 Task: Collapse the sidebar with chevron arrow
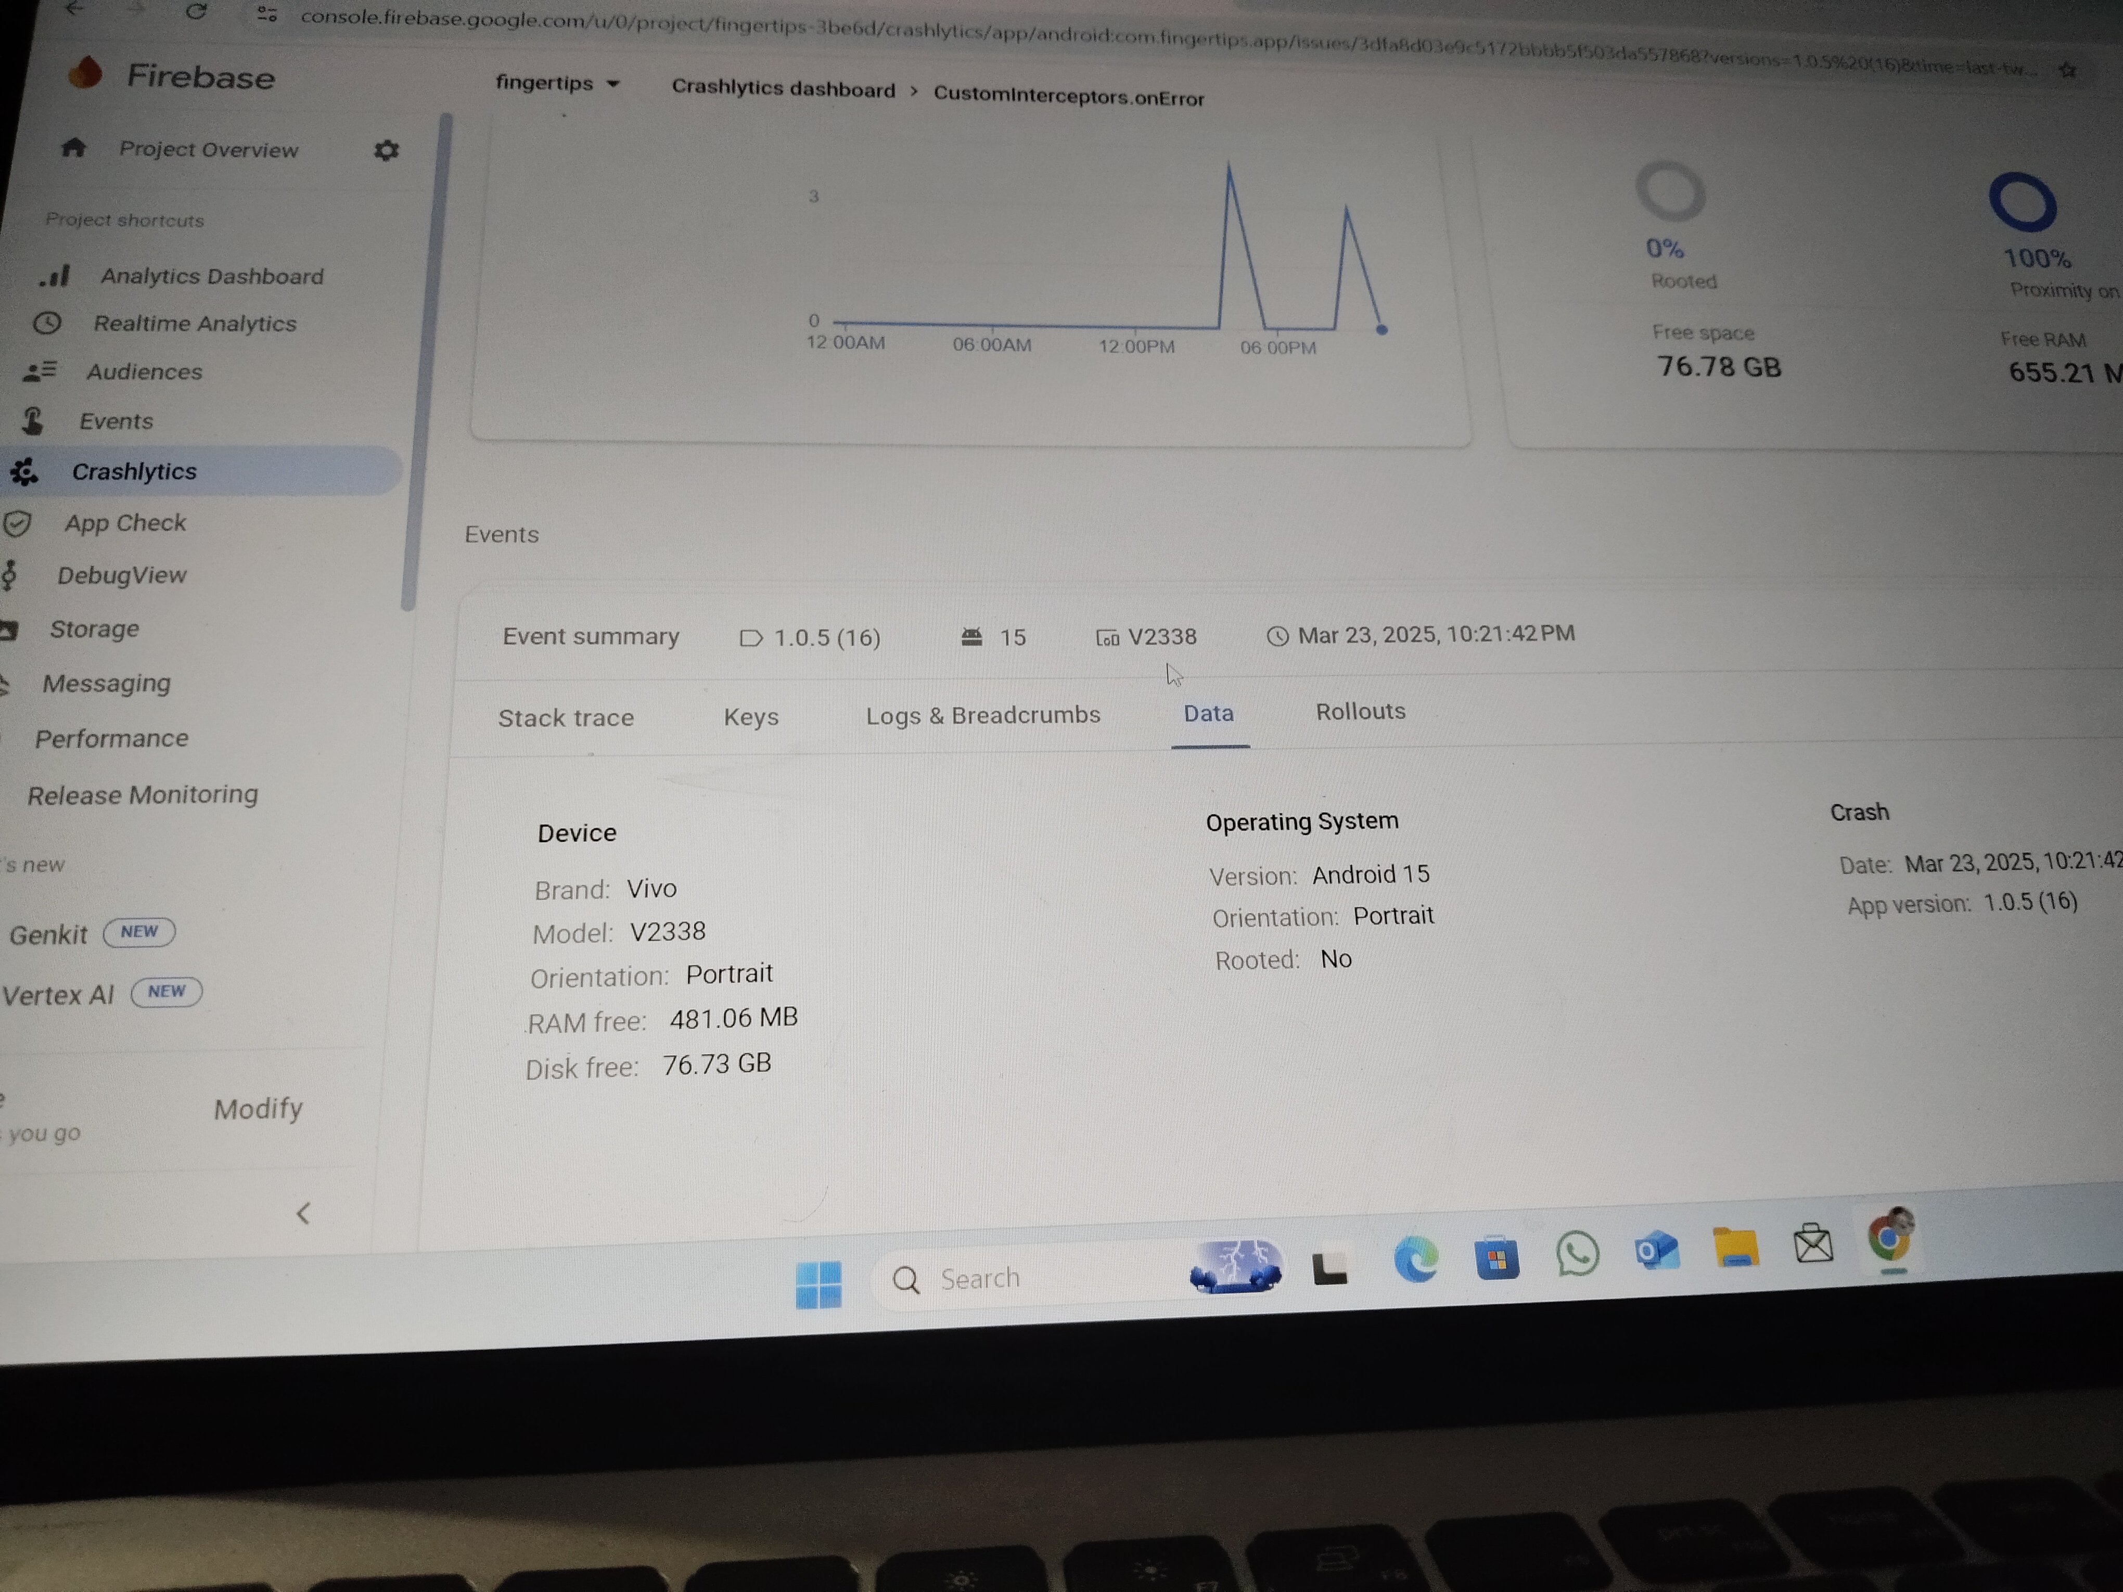303,1214
